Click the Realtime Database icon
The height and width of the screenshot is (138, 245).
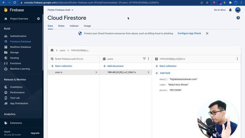click(x=6, y=47)
